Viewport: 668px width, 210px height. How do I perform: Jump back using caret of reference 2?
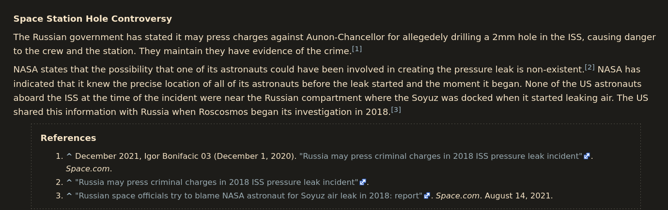pyautogui.click(x=69, y=182)
